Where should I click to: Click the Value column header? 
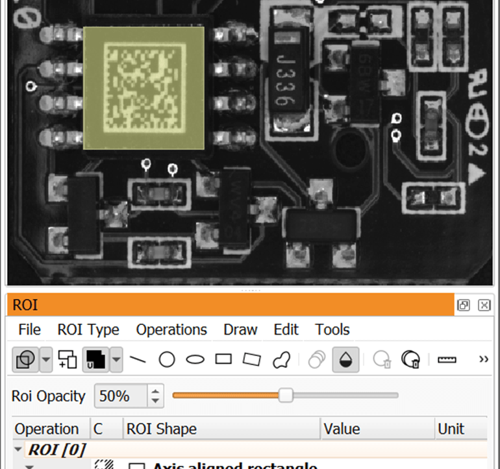pyautogui.click(x=378, y=429)
